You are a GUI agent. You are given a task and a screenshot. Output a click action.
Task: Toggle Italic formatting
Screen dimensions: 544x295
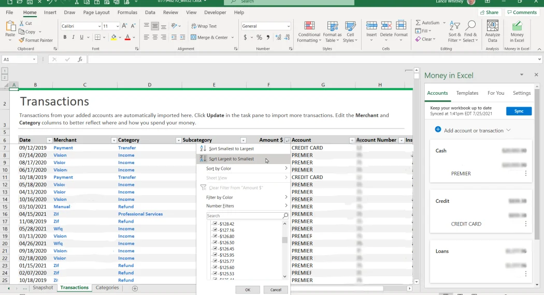click(x=73, y=37)
